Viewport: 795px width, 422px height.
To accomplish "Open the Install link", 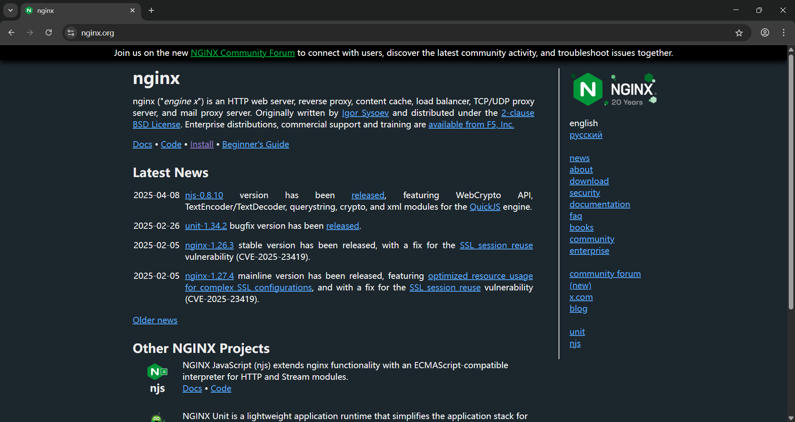I will pyautogui.click(x=202, y=144).
